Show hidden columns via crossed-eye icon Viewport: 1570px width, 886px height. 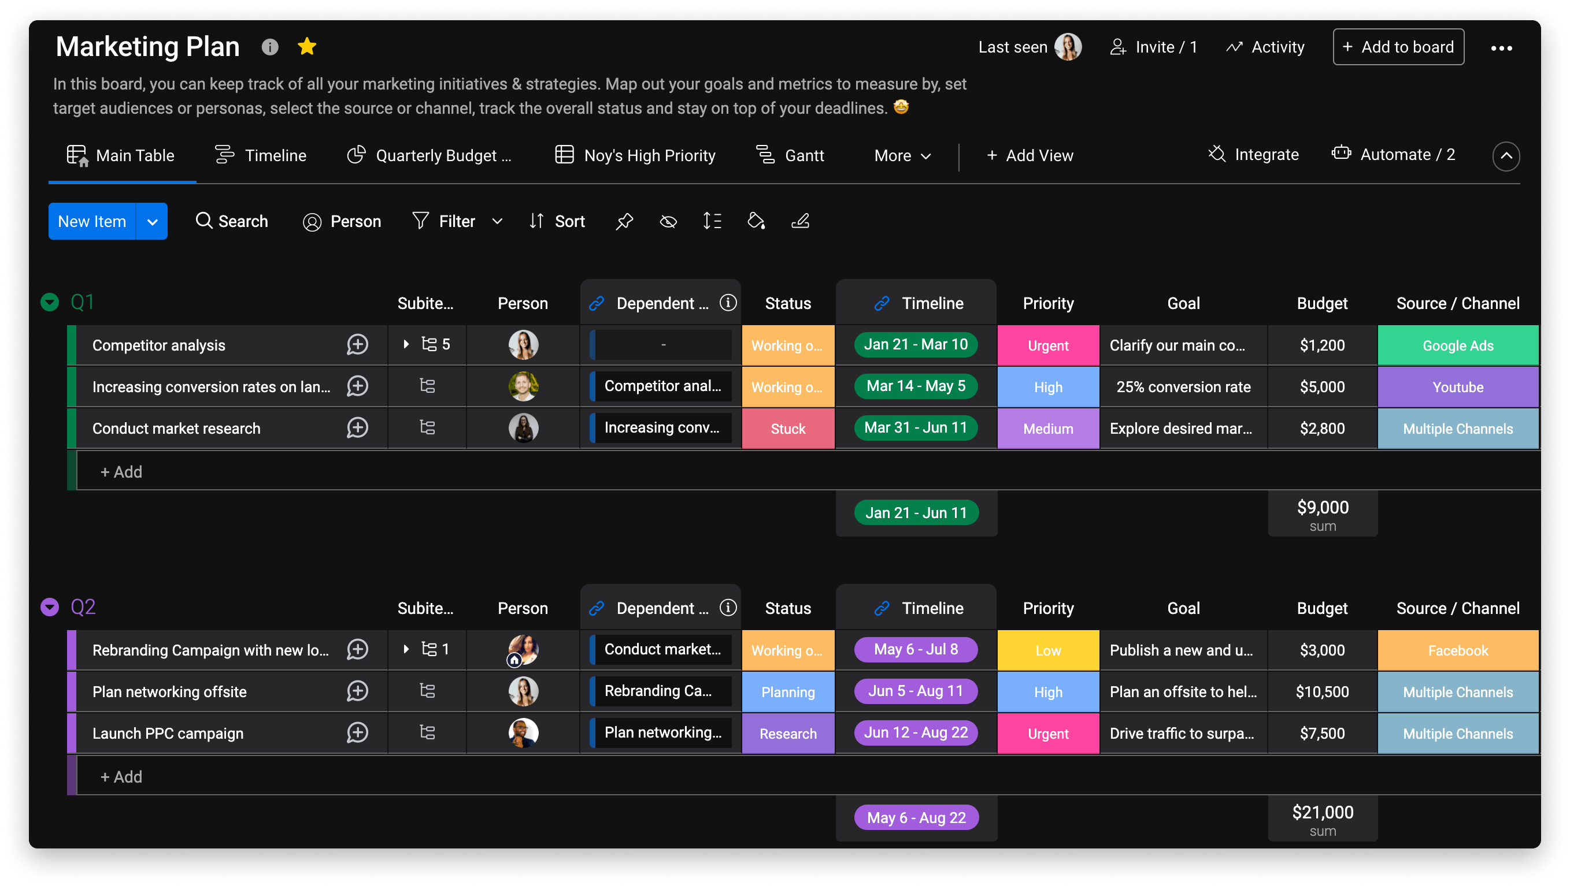point(668,221)
